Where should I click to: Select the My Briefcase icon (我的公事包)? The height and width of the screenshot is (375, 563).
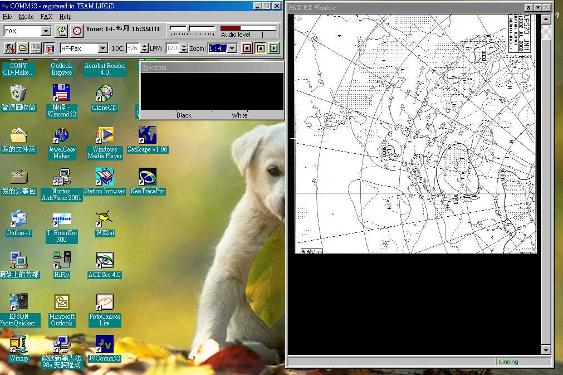[19, 182]
